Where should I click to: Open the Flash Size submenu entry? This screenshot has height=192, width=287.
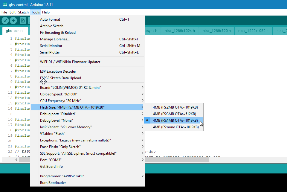(x=88, y=107)
